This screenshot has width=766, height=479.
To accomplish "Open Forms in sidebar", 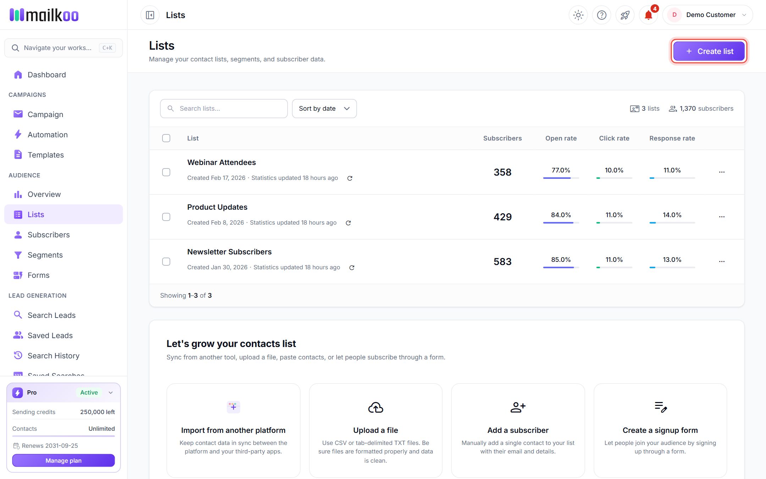I will (x=63, y=275).
